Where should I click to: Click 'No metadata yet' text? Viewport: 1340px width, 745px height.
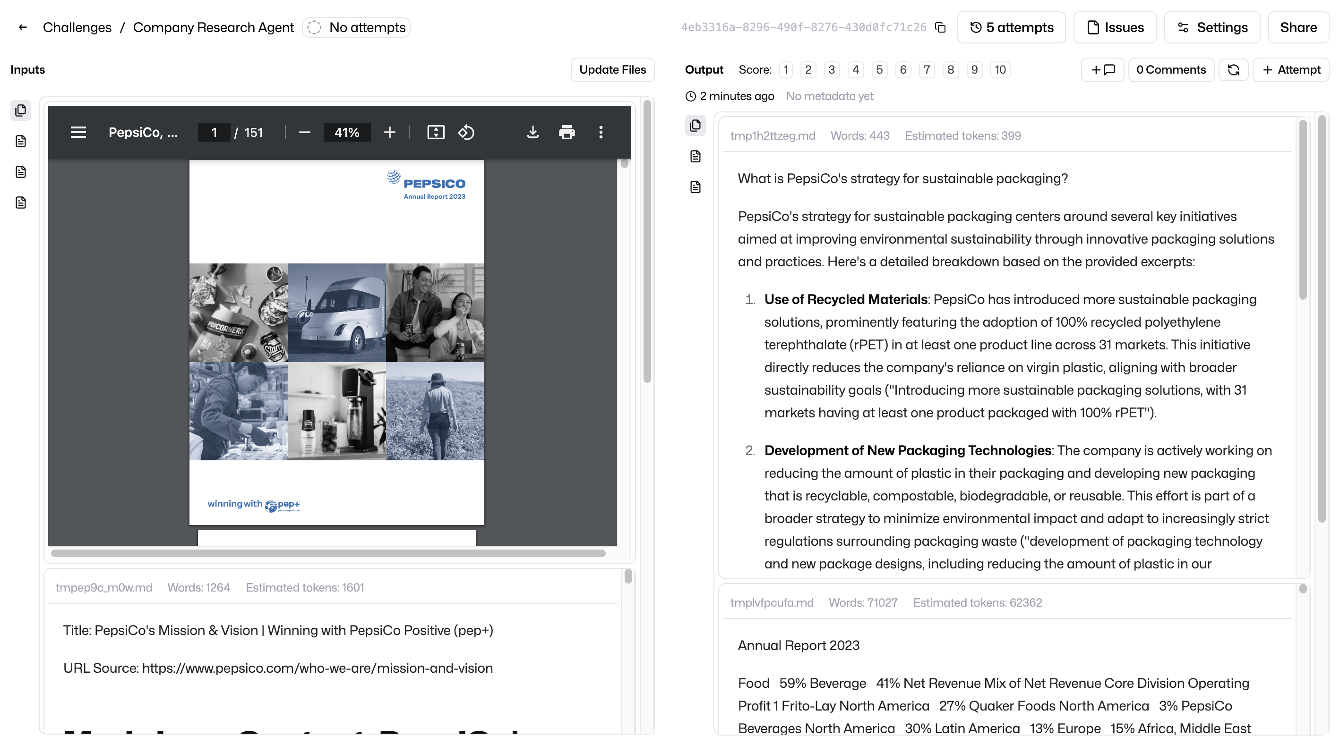[829, 96]
